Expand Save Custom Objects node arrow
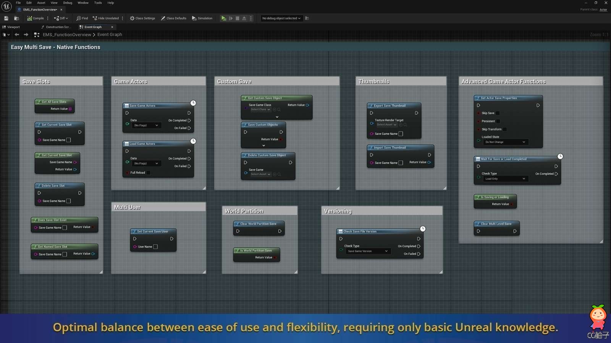Image resolution: width=611 pixels, height=343 pixels. point(263,145)
